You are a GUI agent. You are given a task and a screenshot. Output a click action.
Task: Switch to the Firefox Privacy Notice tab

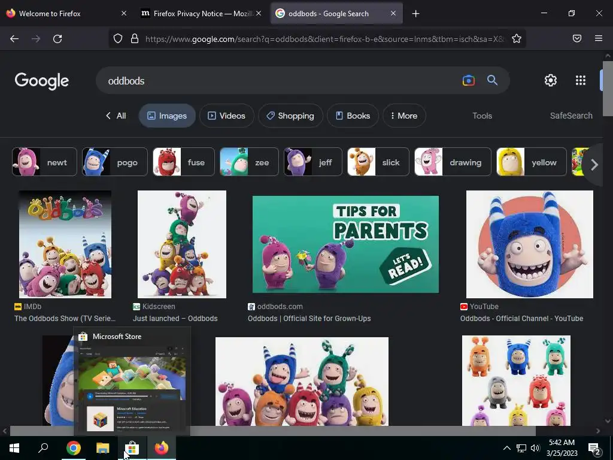(201, 13)
